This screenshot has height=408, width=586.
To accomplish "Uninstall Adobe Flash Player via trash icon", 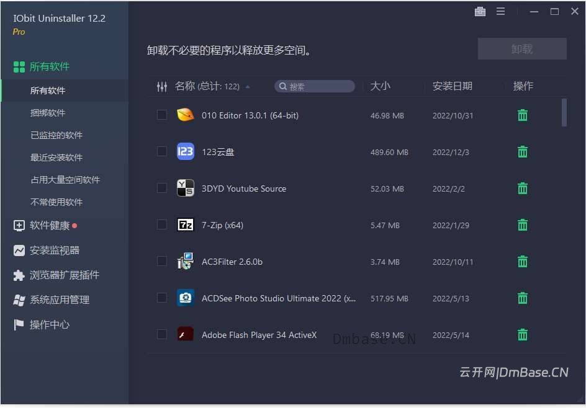I will pos(523,335).
